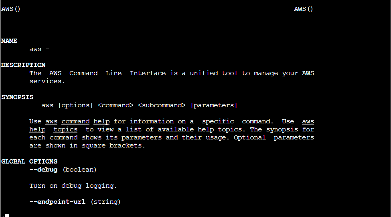Click the DESCRIPTION section heading
The width and height of the screenshot is (391, 217).
(x=23, y=65)
